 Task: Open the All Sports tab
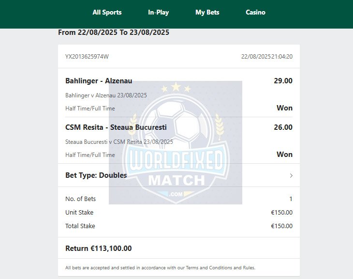coord(107,12)
